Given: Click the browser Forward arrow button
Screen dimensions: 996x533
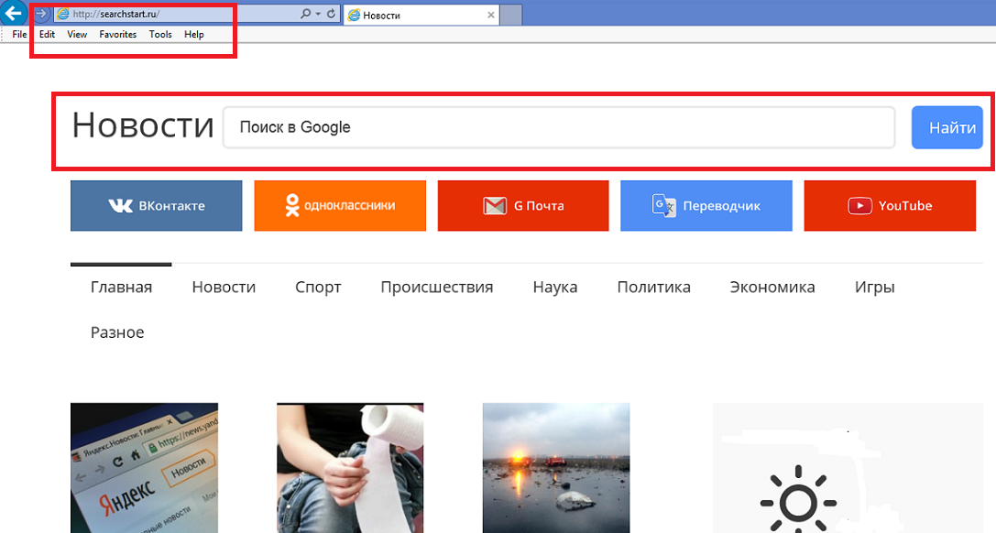Looking at the screenshot, I should 40,14.
